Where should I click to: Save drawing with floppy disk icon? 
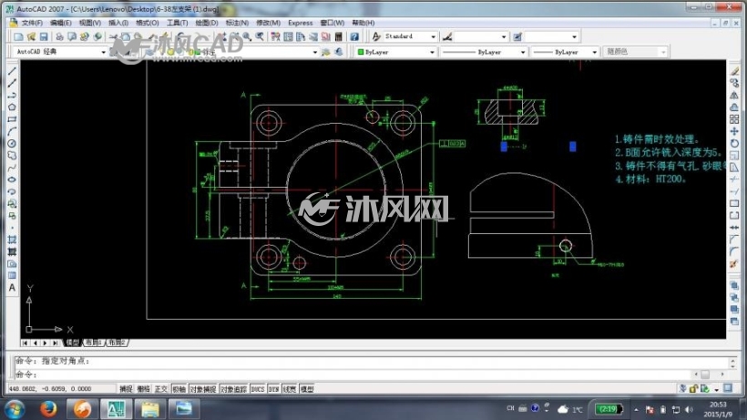coord(44,36)
